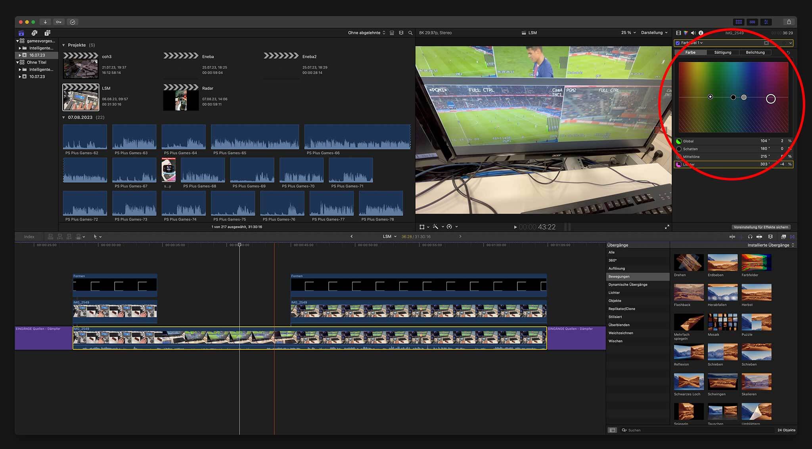Switch to the Sättigung tab
This screenshot has width=812, height=449.
[722, 52]
